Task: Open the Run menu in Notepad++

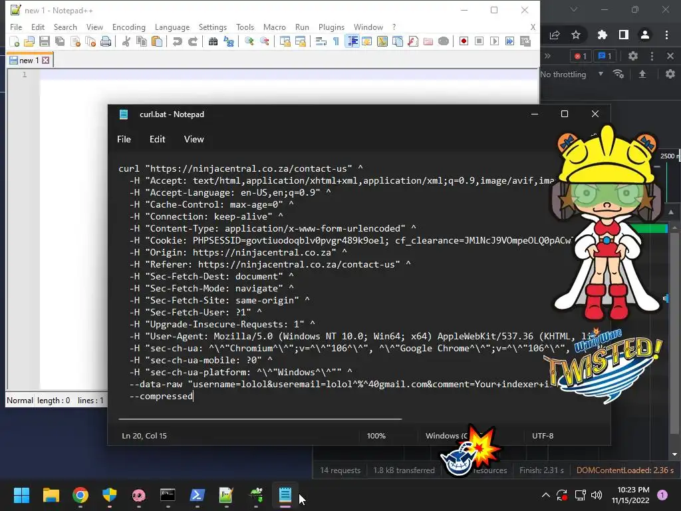Action: coord(303,27)
